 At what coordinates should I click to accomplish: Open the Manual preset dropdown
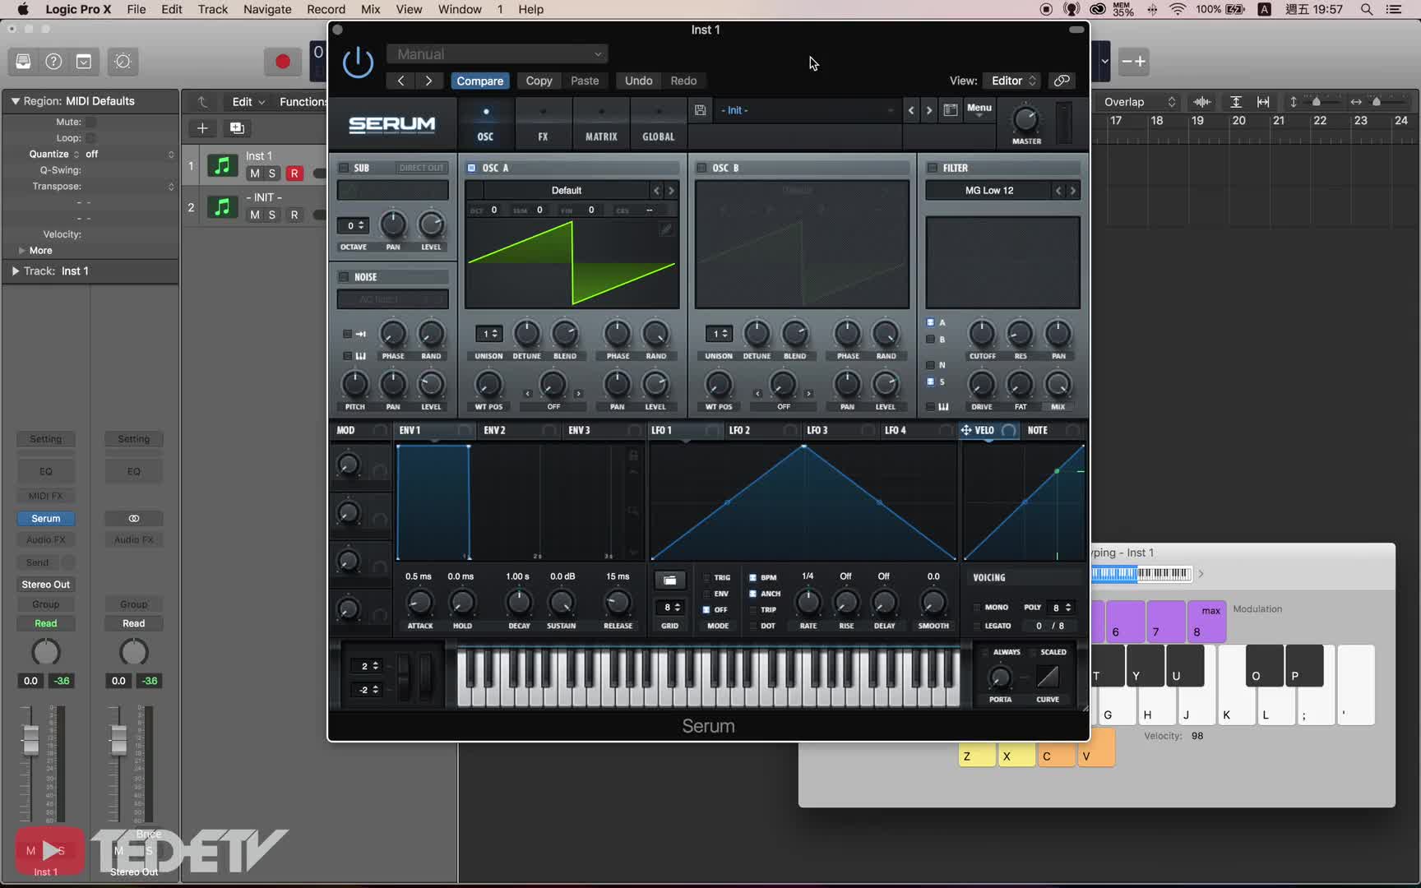click(498, 54)
